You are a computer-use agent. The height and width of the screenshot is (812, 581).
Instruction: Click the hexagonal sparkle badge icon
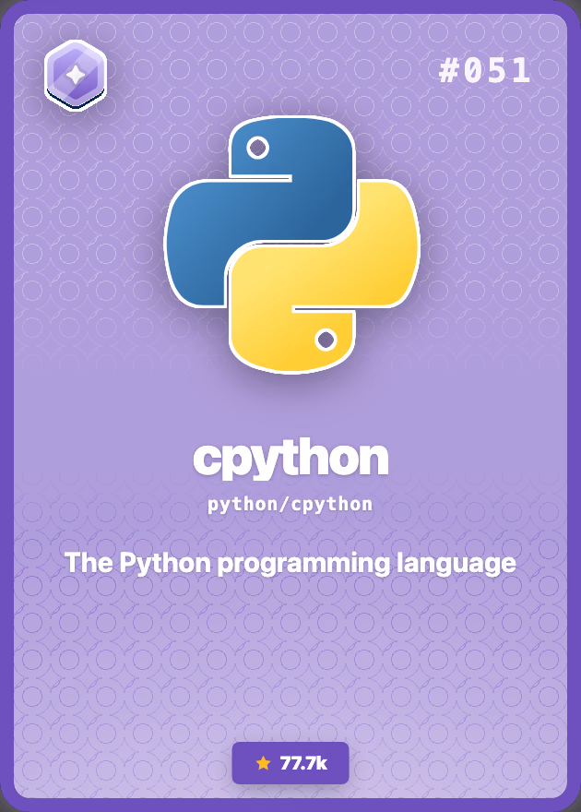76,76
